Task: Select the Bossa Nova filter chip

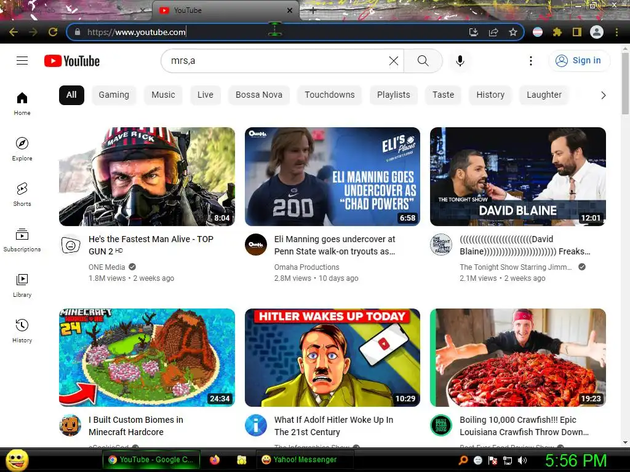Action: [x=259, y=95]
